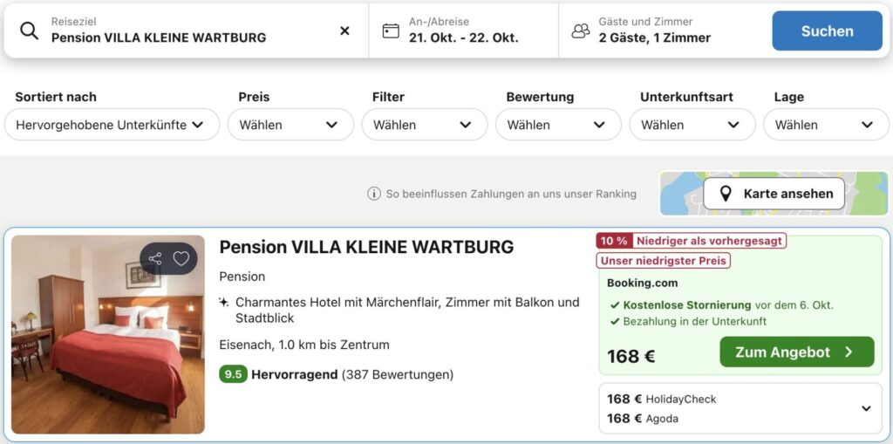Clear the destination with the X icon
The width and height of the screenshot is (893, 444).
pos(344,31)
